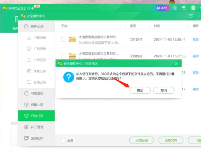Click the 可恢复区 refresh icon

(x=26, y=94)
